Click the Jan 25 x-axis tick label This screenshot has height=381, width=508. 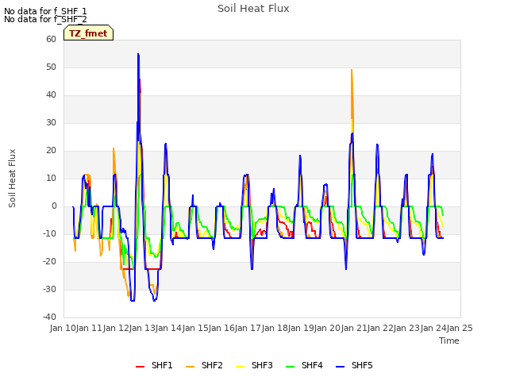[x=460, y=328]
